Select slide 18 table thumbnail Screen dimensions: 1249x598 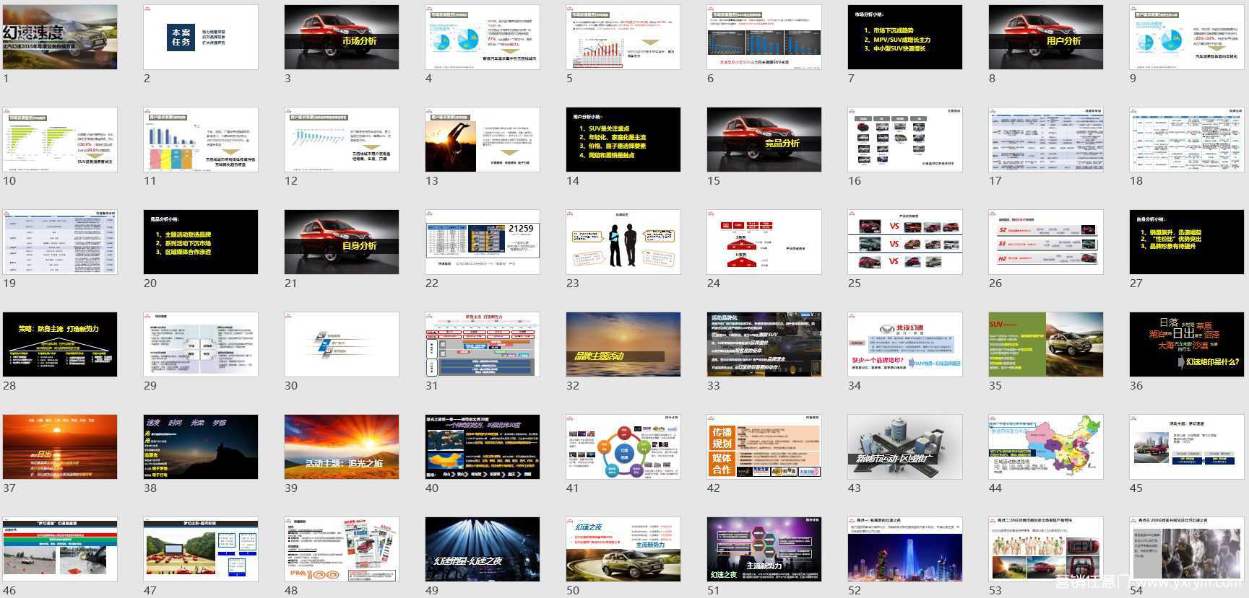coord(1187,140)
